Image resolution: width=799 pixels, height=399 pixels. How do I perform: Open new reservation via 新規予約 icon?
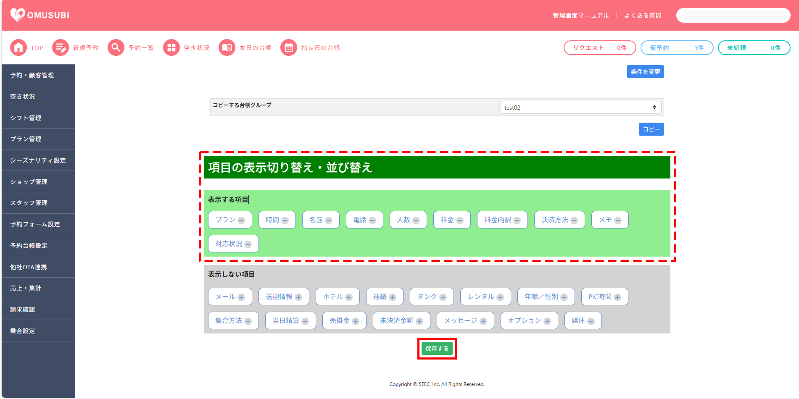60,48
